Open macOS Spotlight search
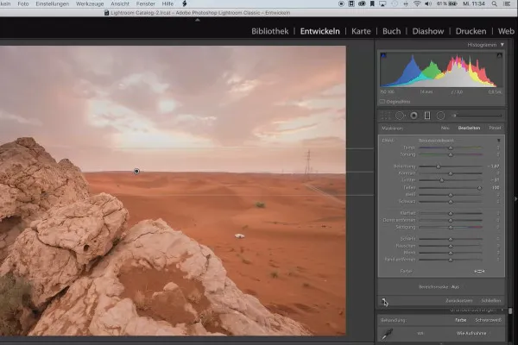518x345 pixels. tap(494, 4)
